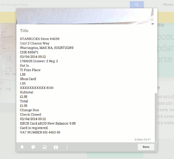Click the 'XXXXXXXXXXX 8130' line
This screenshot has width=174, height=159.
tap(37, 88)
